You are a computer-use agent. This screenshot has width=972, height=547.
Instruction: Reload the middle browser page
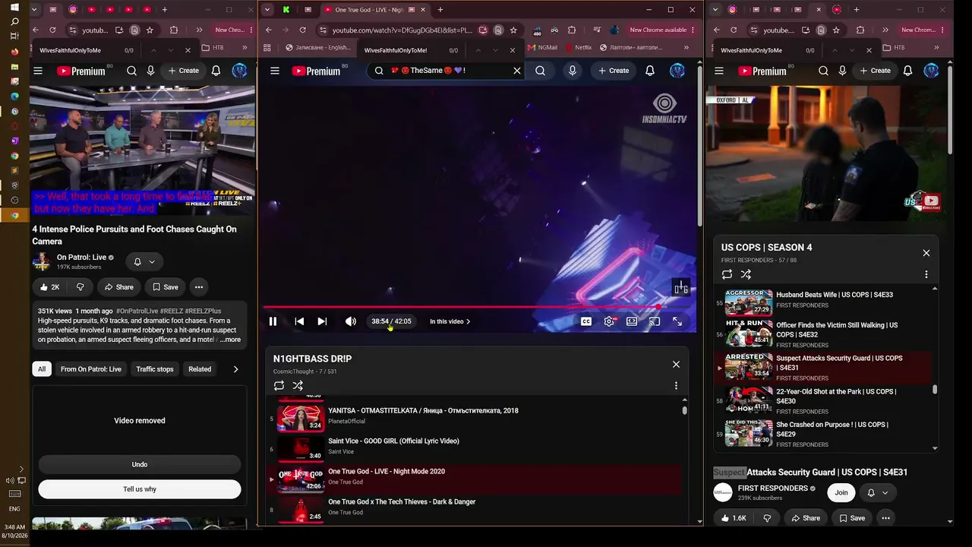302,30
